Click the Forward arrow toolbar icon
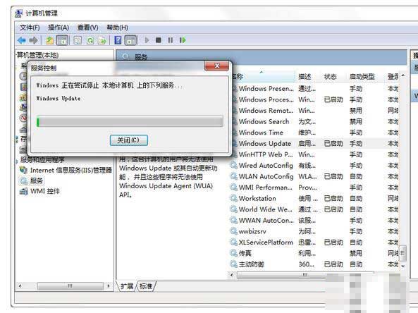This screenshot has width=418, height=313. point(33,40)
